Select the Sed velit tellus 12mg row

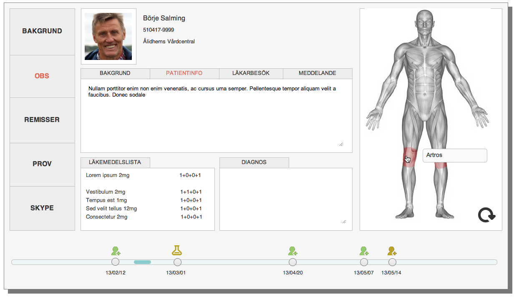(144, 209)
